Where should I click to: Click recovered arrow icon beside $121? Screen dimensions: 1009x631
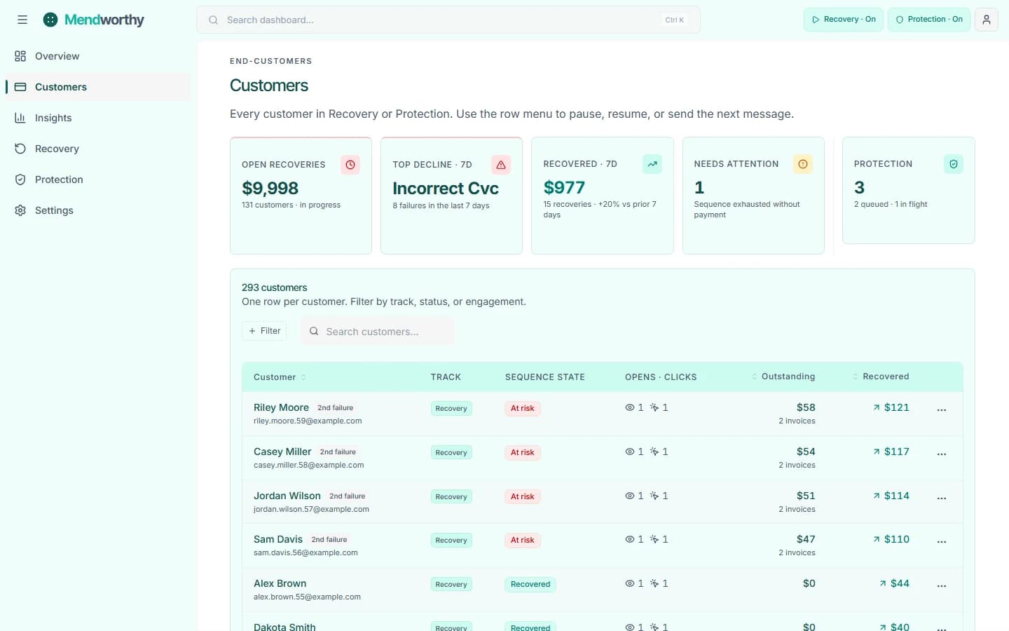[x=877, y=407]
